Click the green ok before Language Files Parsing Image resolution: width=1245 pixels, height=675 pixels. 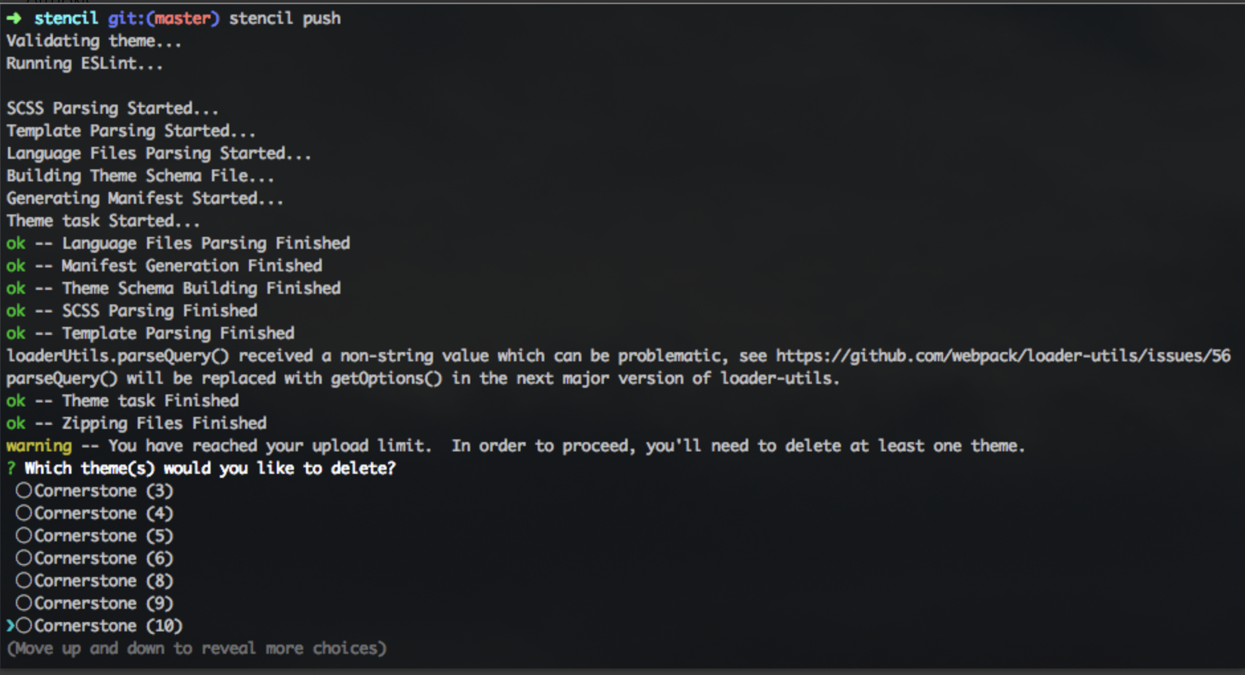(x=16, y=244)
